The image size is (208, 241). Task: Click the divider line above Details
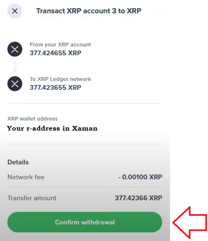[x=85, y=144]
